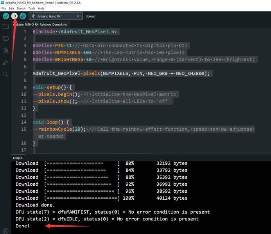
Task: Open the Library Manager sidebar icon
Action: point(5,50)
